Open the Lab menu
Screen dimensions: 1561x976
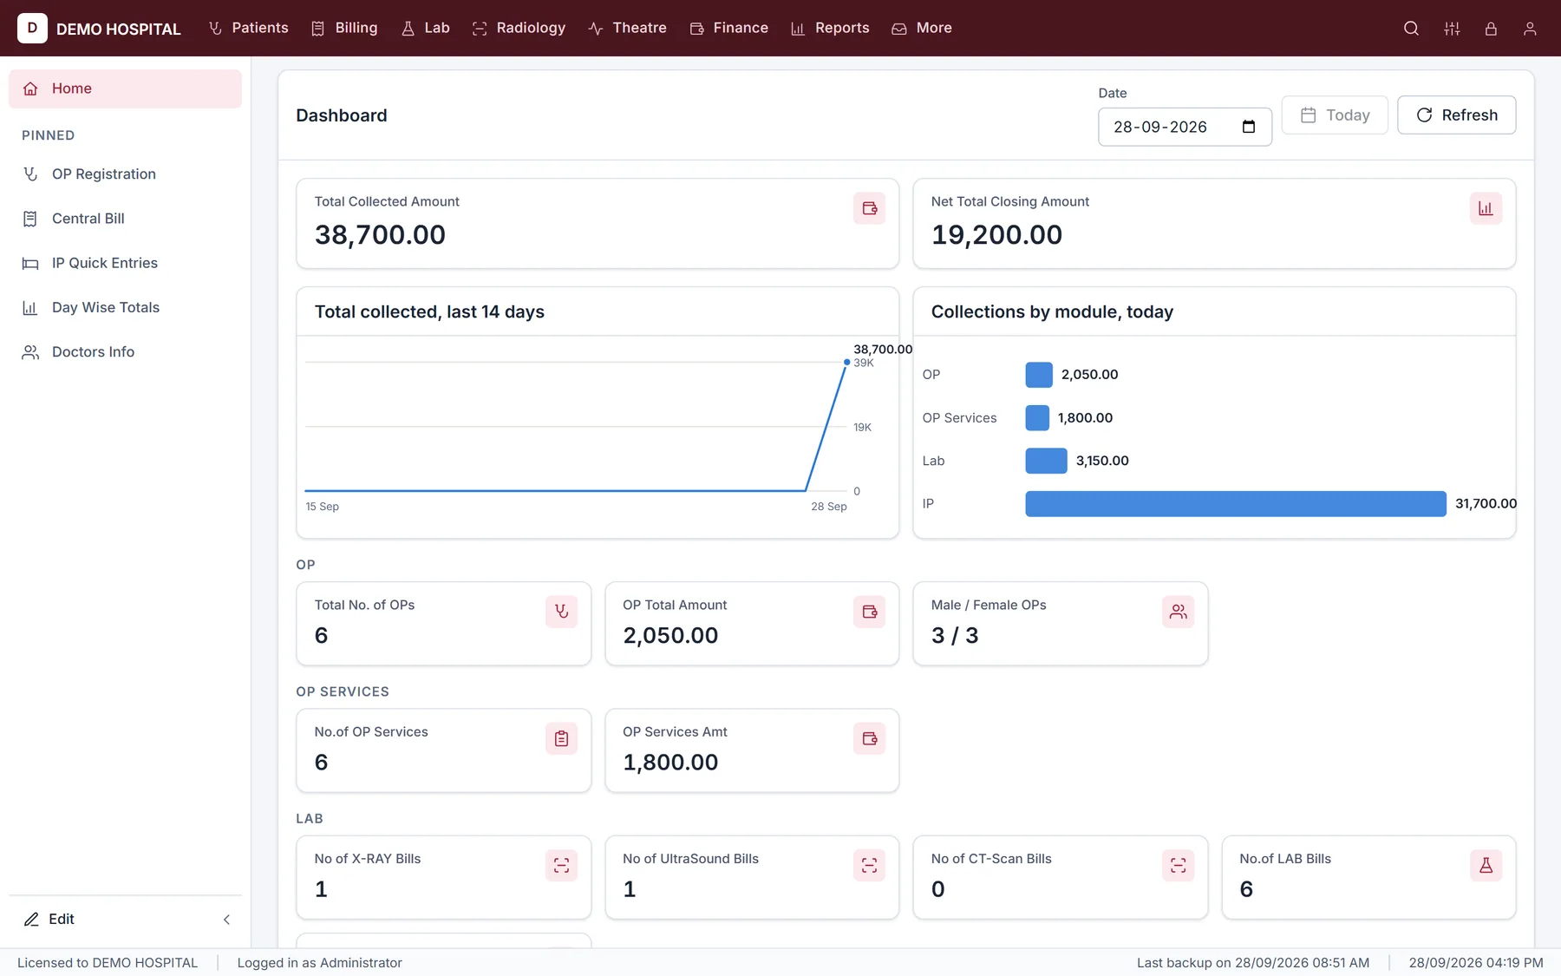point(426,28)
